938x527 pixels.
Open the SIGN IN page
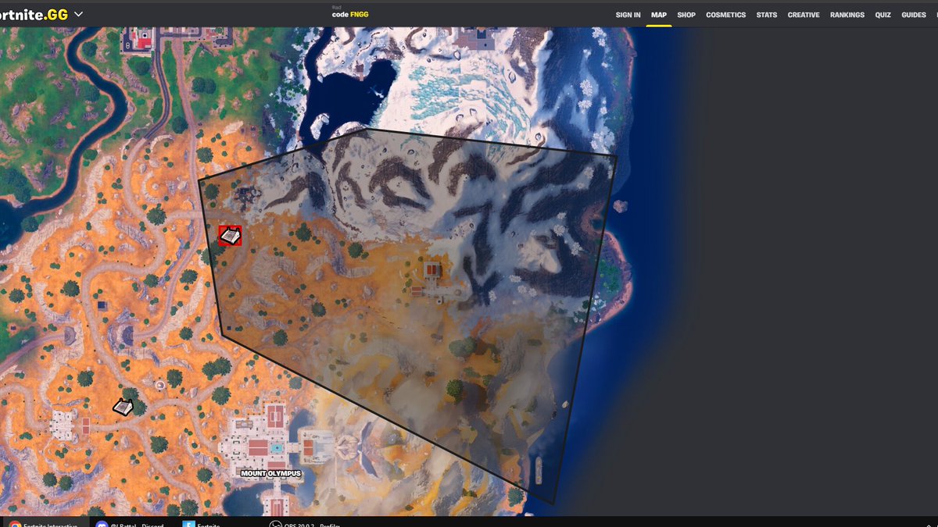tap(628, 15)
